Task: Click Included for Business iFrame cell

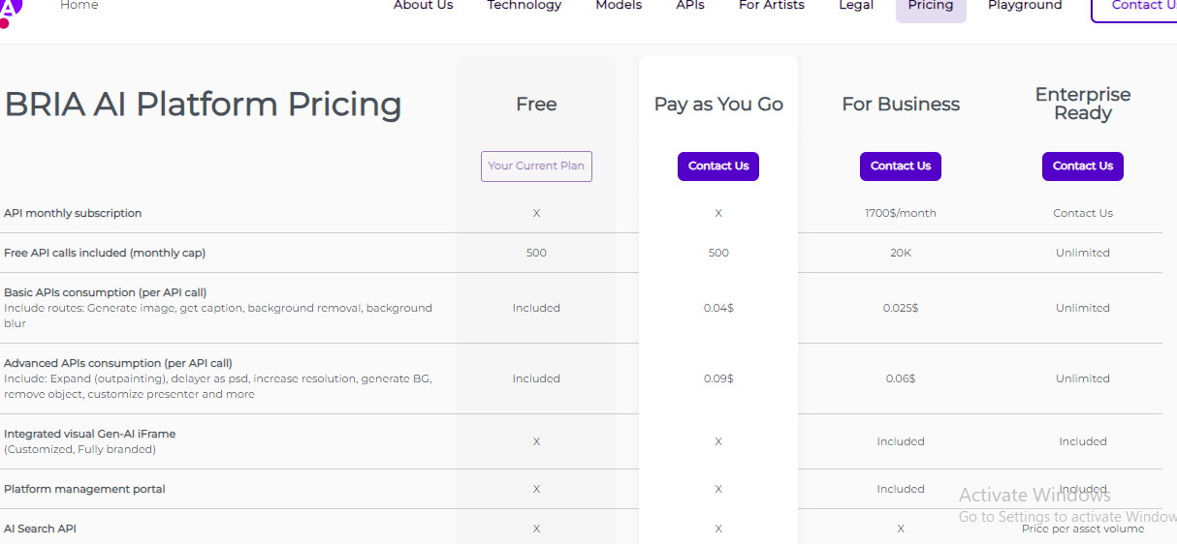Action: 901,441
